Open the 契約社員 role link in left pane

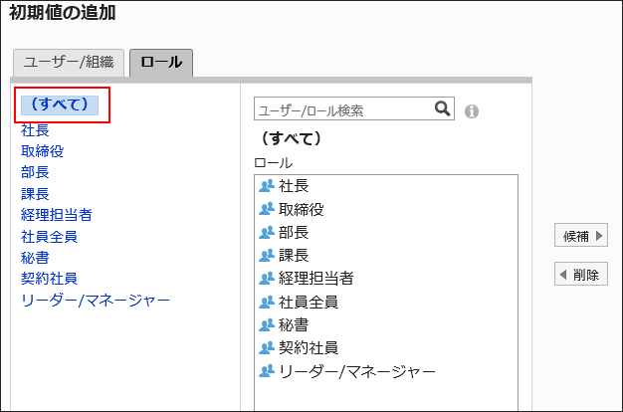click(x=50, y=279)
